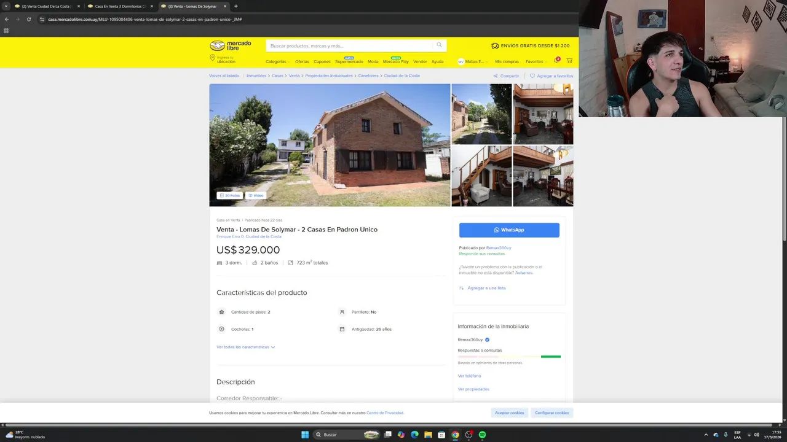
Task: Click the share arrow icon next to Compartir
Action: pos(496,76)
